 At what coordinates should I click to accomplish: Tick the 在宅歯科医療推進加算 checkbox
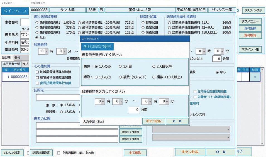(37, 77)
